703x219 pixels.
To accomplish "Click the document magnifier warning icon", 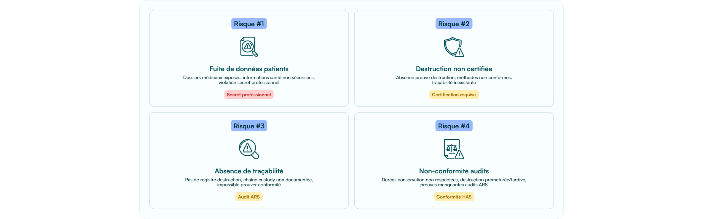I will point(249,47).
